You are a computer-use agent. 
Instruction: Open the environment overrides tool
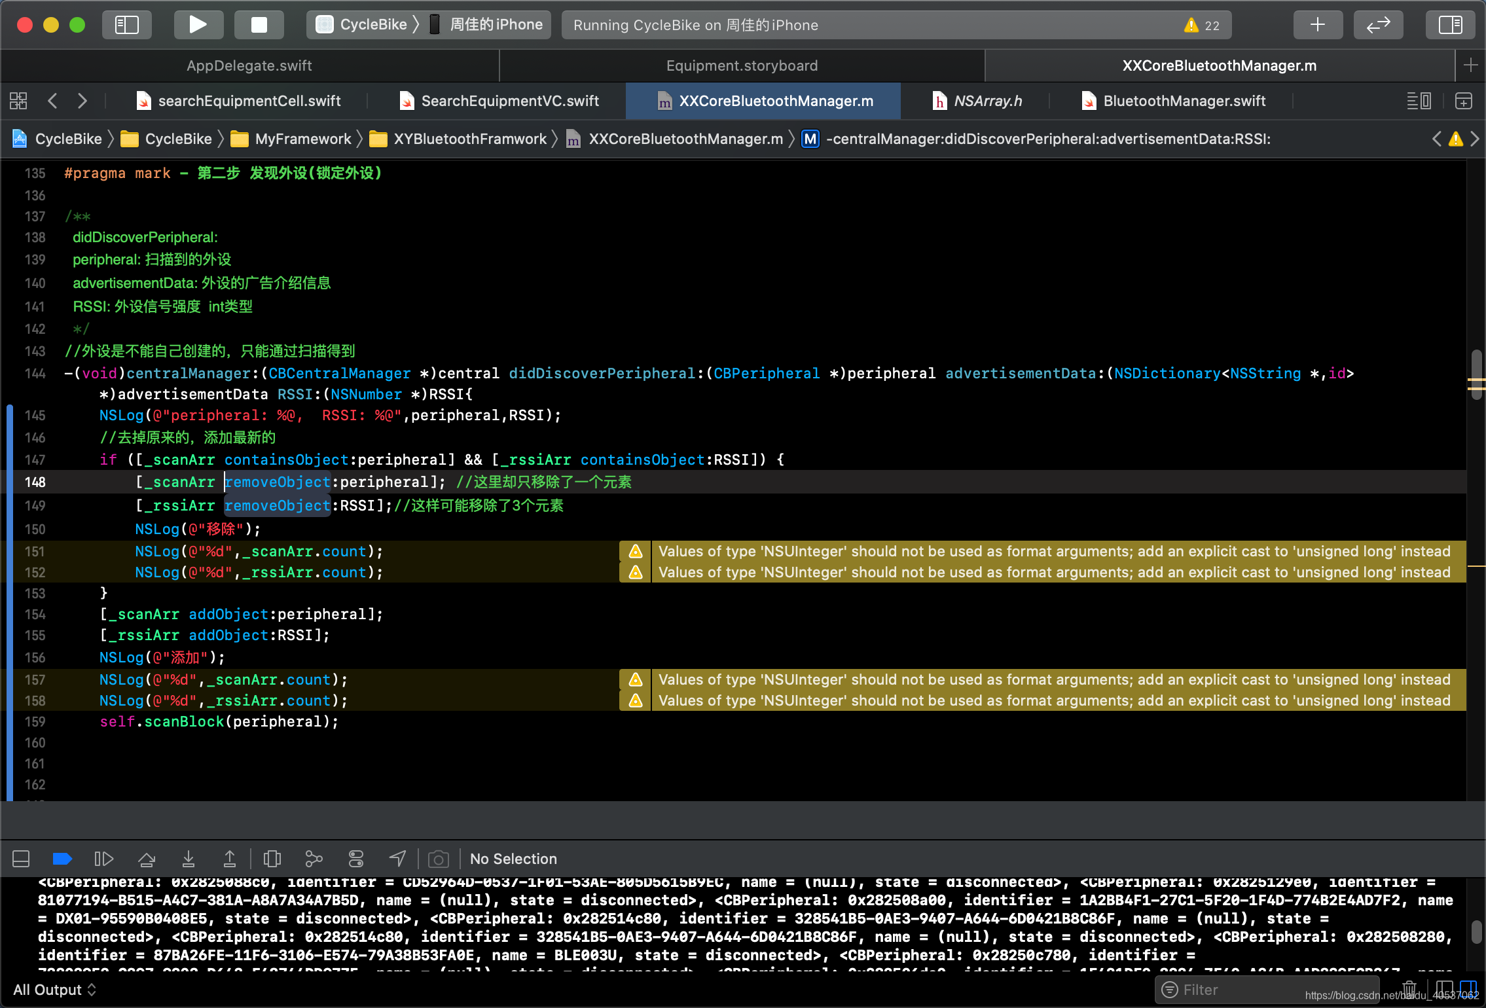pyautogui.click(x=356, y=859)
